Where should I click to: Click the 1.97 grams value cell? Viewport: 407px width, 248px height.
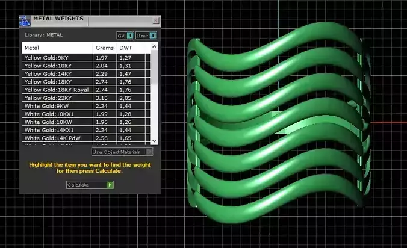coord(105,58)
